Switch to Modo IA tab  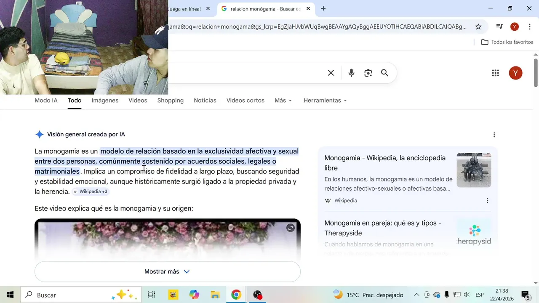(x=46, y=101)
